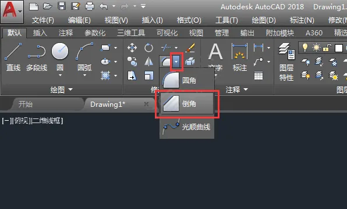
Task: Switch to the 三维工具 ribbon tab
Action: (131, 33)
